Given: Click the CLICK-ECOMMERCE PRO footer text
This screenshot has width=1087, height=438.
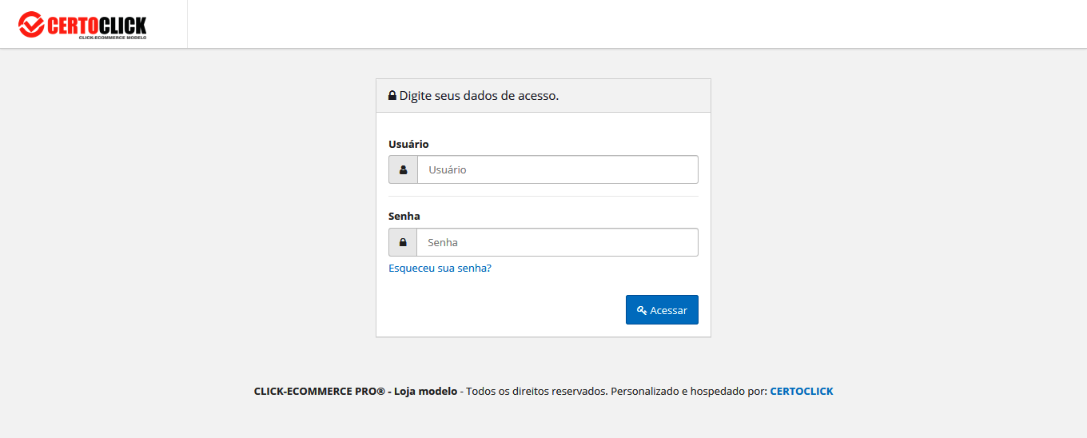Looking at the screenshot, I should coord(319,392).
